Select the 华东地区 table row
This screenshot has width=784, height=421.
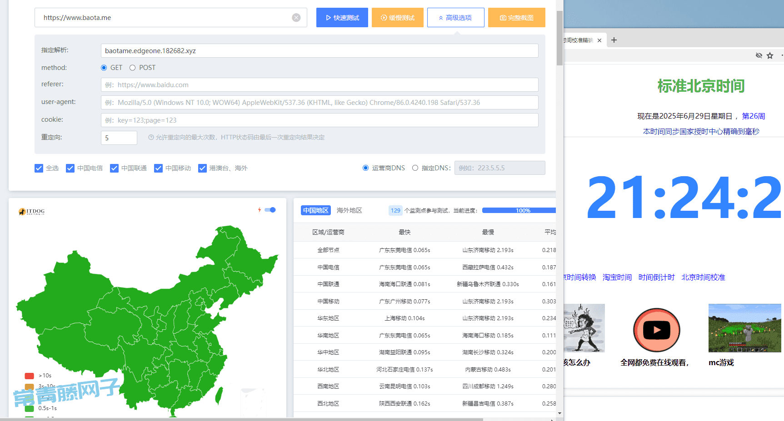(x=424, y=318)
